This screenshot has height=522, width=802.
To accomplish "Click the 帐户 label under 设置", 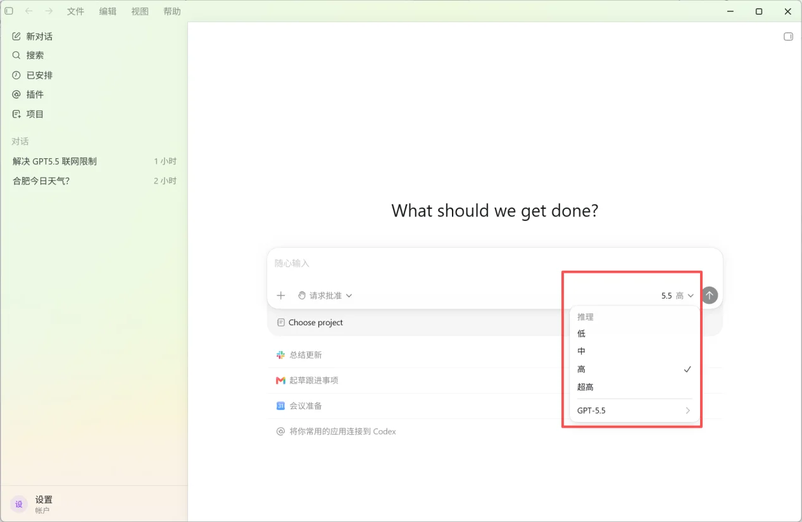I will tap(42, 511).
